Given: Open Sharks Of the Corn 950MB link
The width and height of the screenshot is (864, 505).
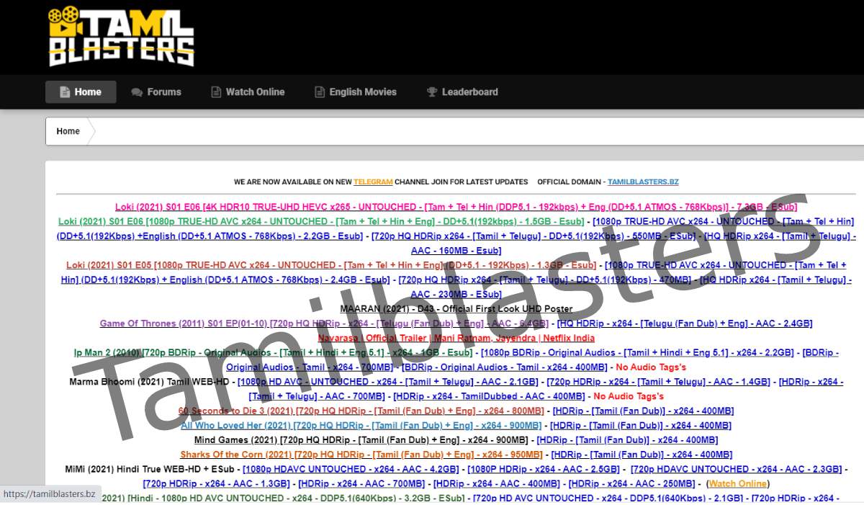Looking at the screenshot, I should [x=361, y=455].
